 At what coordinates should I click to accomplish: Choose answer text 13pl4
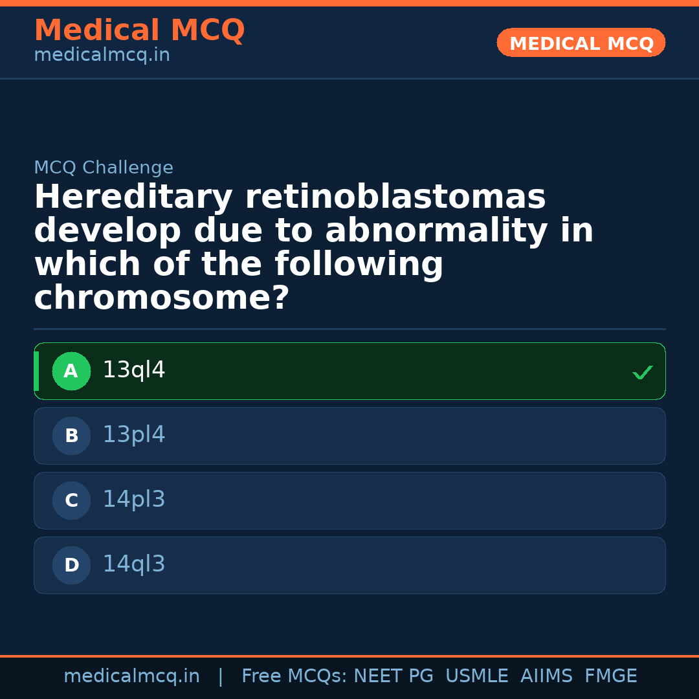point(134,435)
